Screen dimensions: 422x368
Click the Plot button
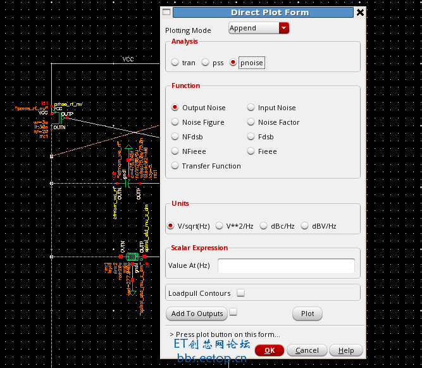point(307,314)
